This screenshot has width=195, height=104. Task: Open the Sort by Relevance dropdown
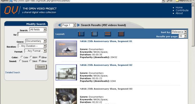[x=179, y=32]
